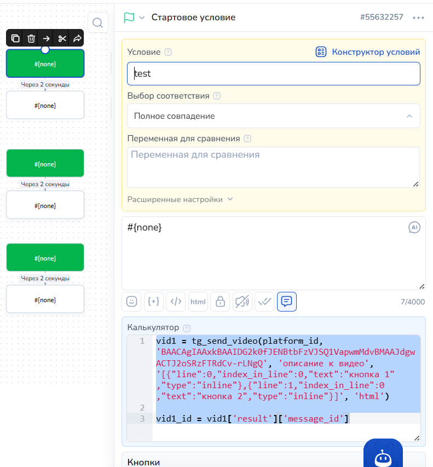Click the copy block icon in toolbar
The image size is (433, 467).
point(15,38)
